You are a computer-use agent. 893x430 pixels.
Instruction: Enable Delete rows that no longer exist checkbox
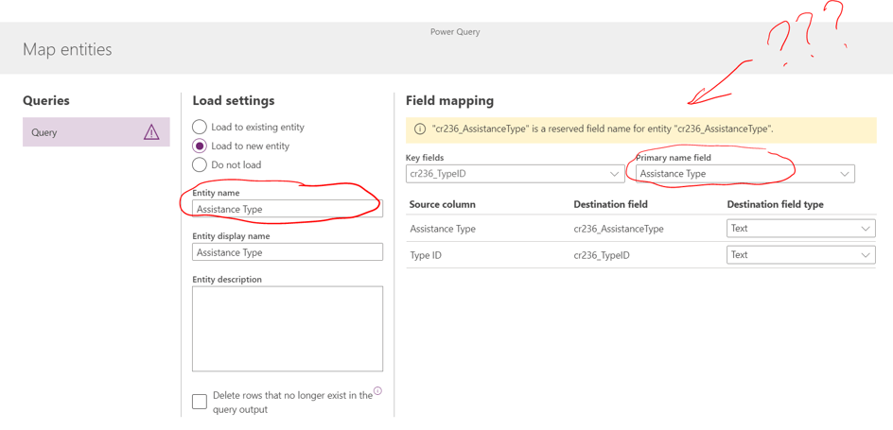click(200, 402)
